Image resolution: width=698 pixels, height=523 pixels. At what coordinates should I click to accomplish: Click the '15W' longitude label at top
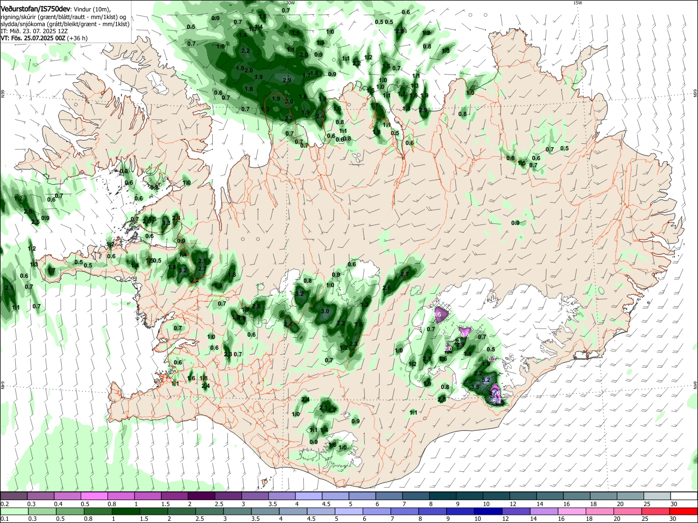pos(578,3)
